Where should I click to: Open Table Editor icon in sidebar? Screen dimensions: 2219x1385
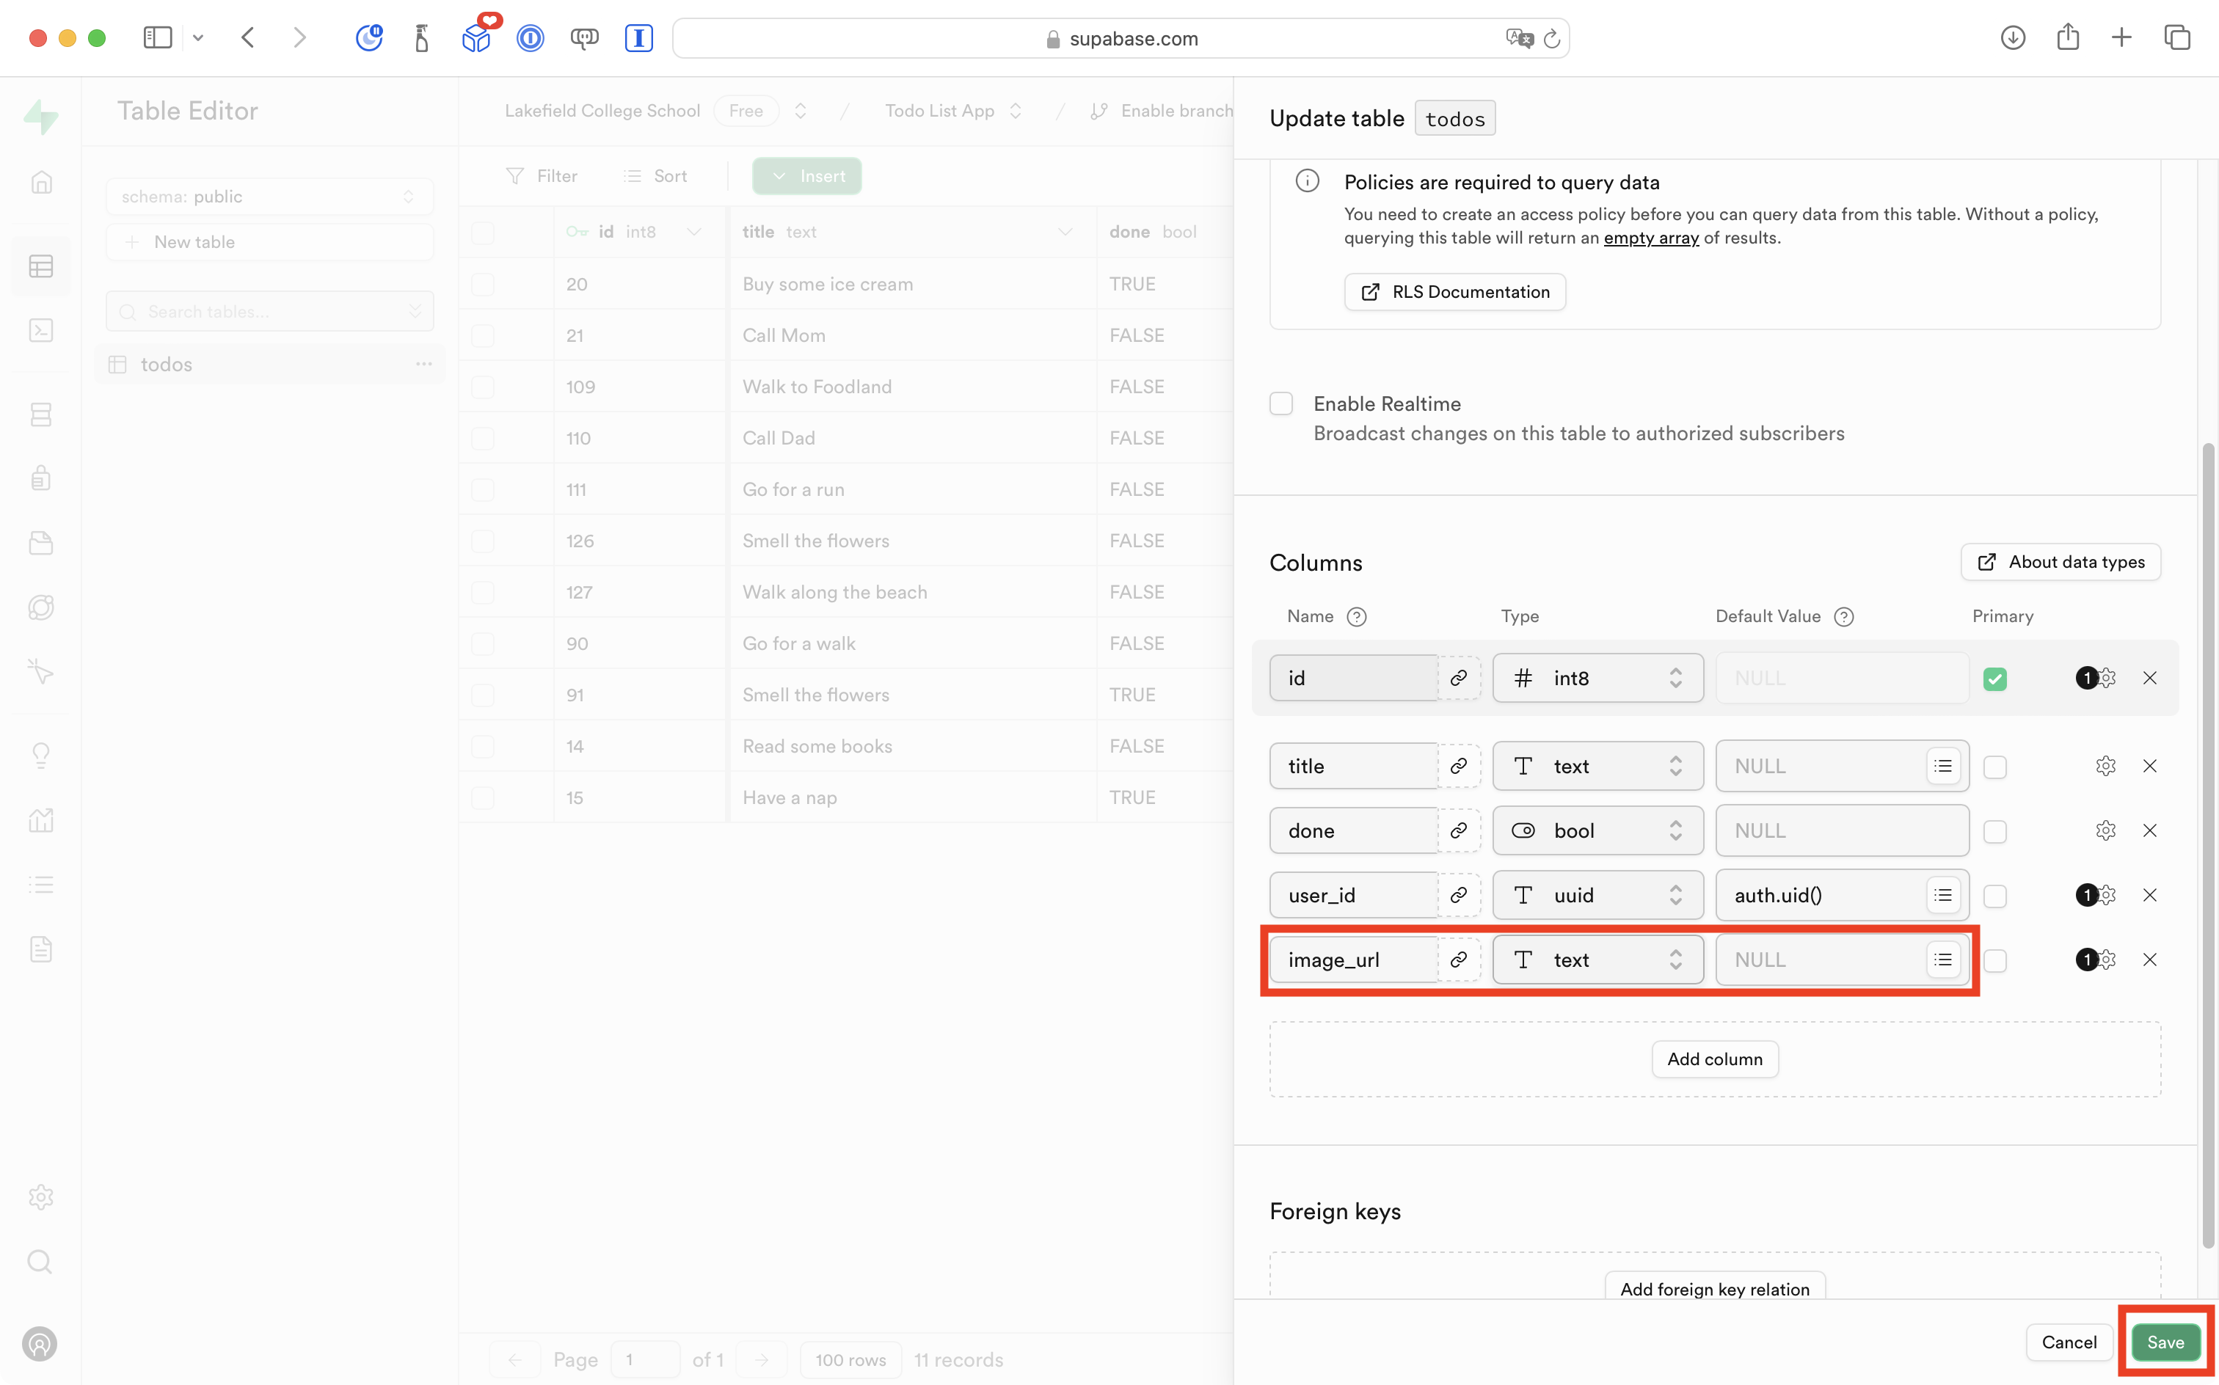41,266
